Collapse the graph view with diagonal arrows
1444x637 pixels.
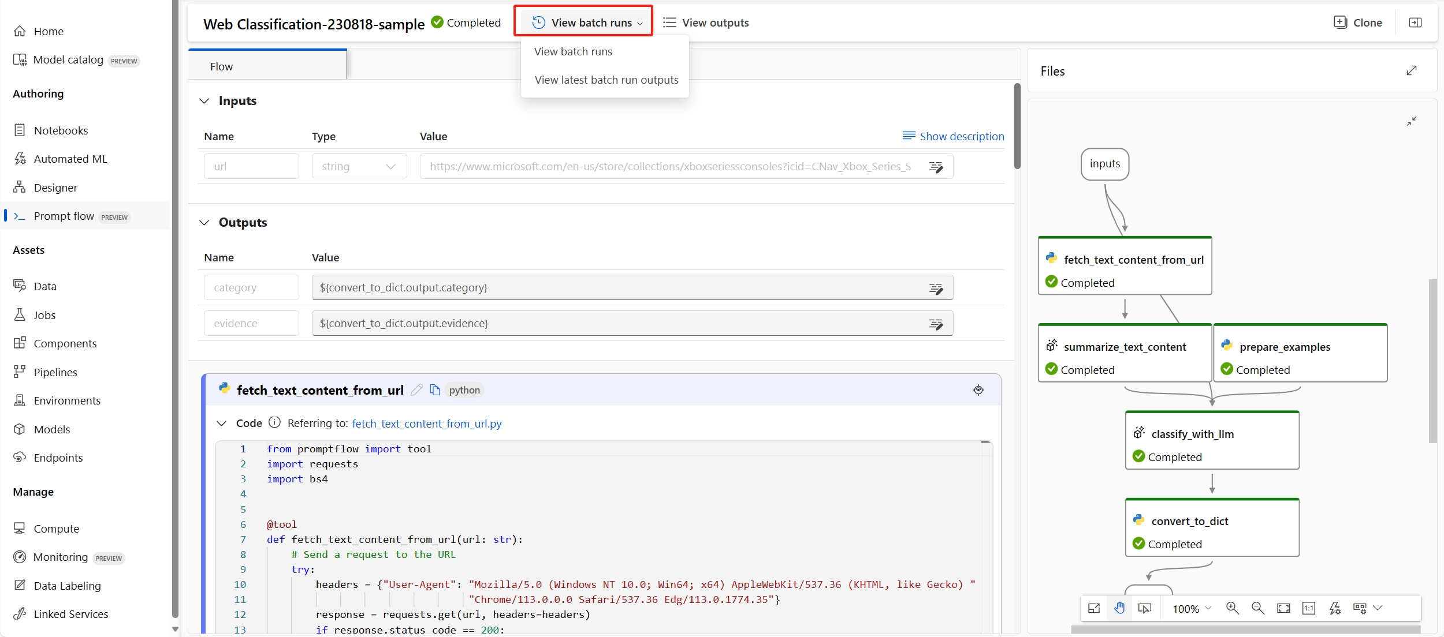(1411, 121)
